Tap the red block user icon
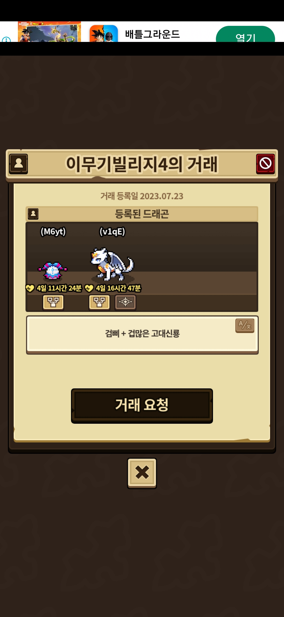284x617 pixels. pyautogui.click(x=265, y=164)
